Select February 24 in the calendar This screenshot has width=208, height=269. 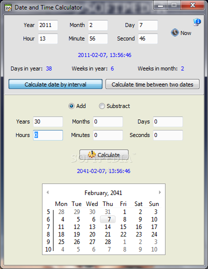[x=154, y=234]
